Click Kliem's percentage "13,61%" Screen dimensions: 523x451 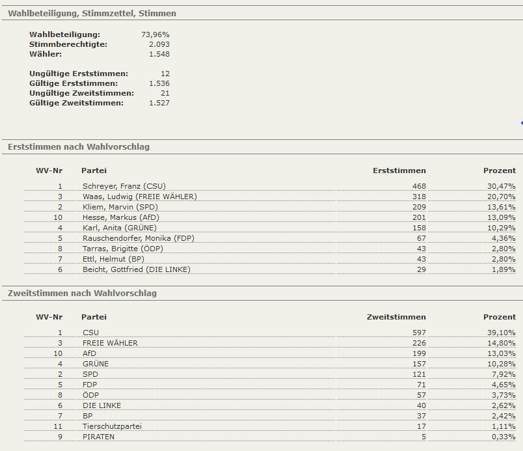502,207
